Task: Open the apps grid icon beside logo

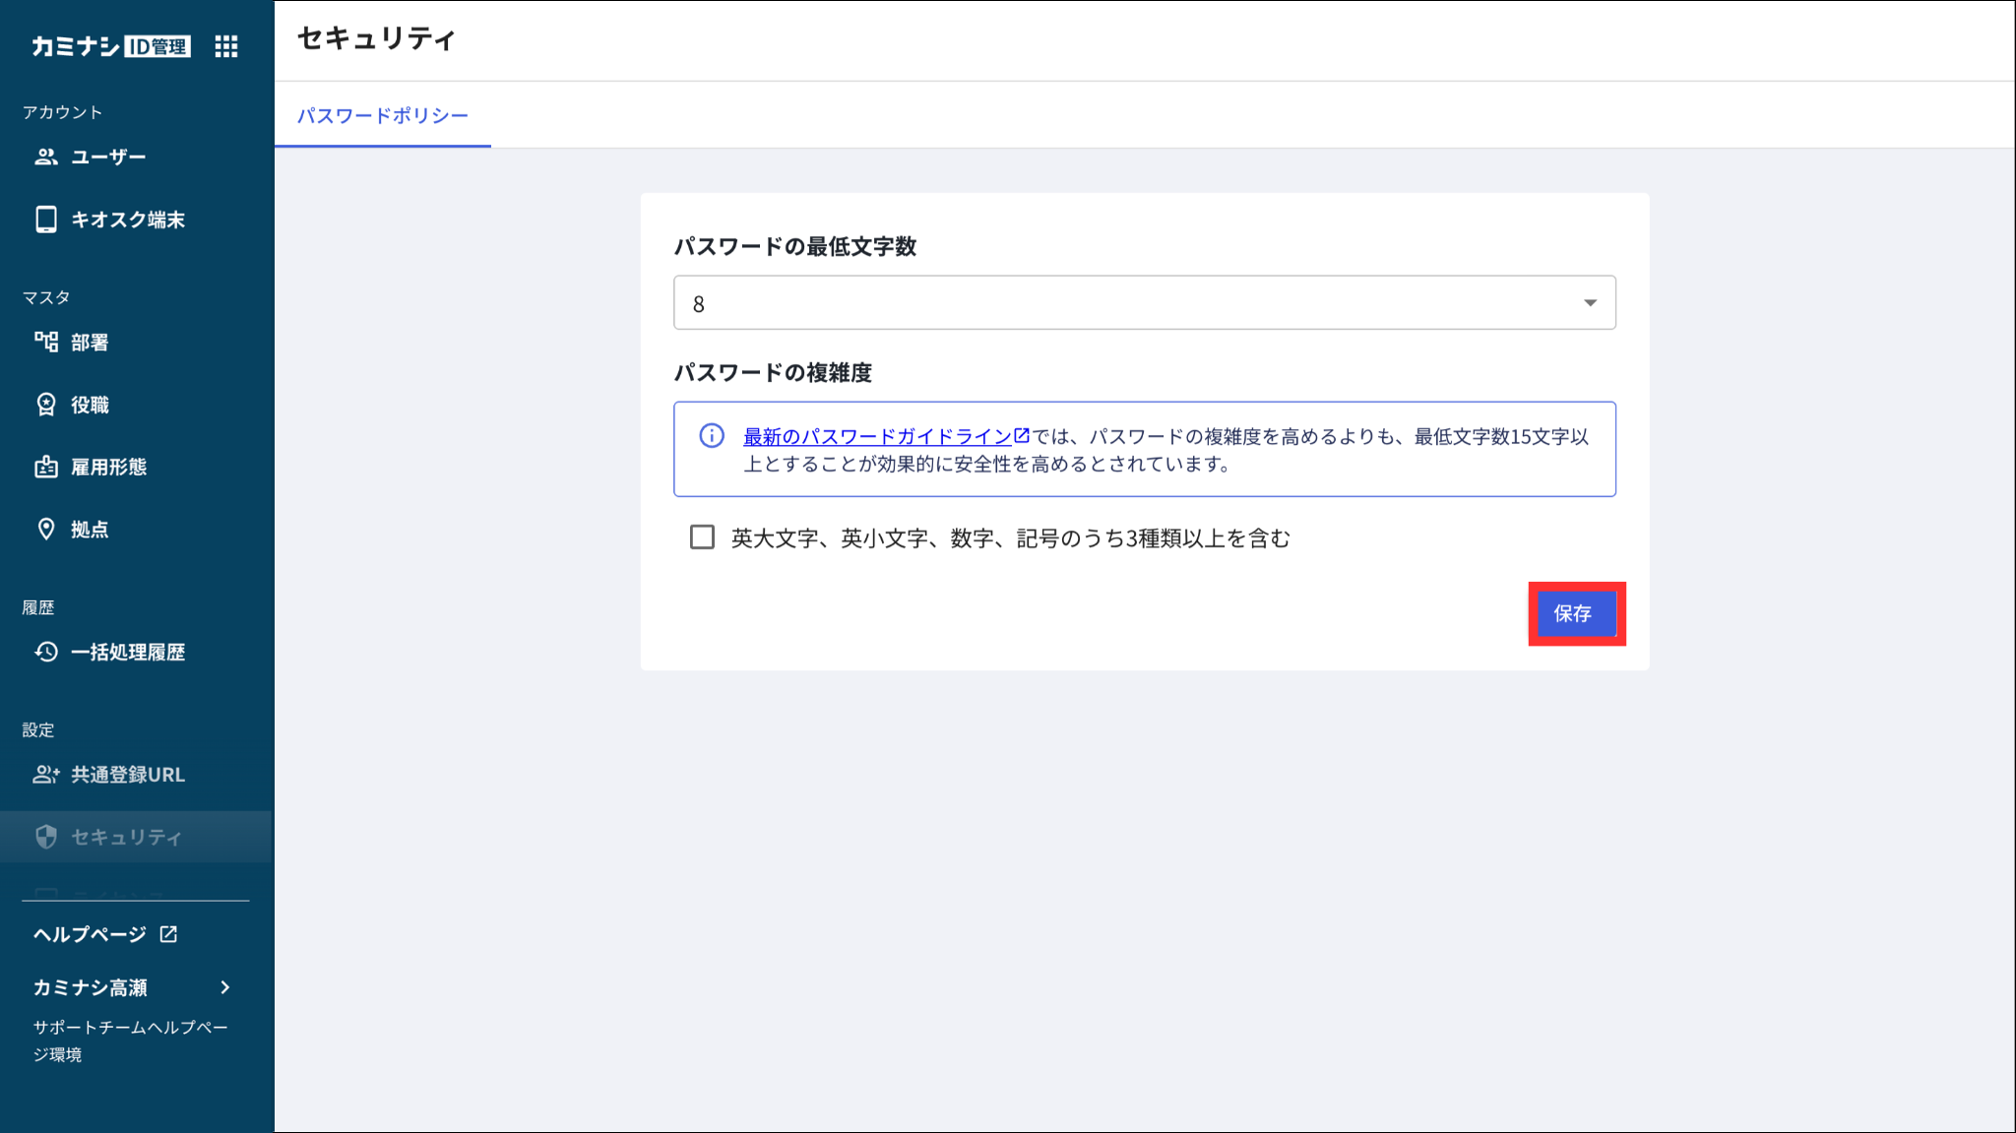Action: pyautogui.click(x=226, y=46)
